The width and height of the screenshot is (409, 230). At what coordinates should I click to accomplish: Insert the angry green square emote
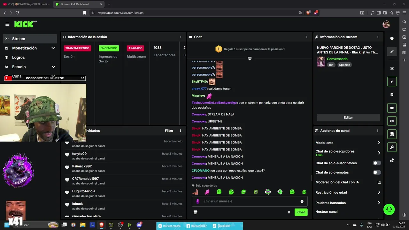click(x=256, y=192)
